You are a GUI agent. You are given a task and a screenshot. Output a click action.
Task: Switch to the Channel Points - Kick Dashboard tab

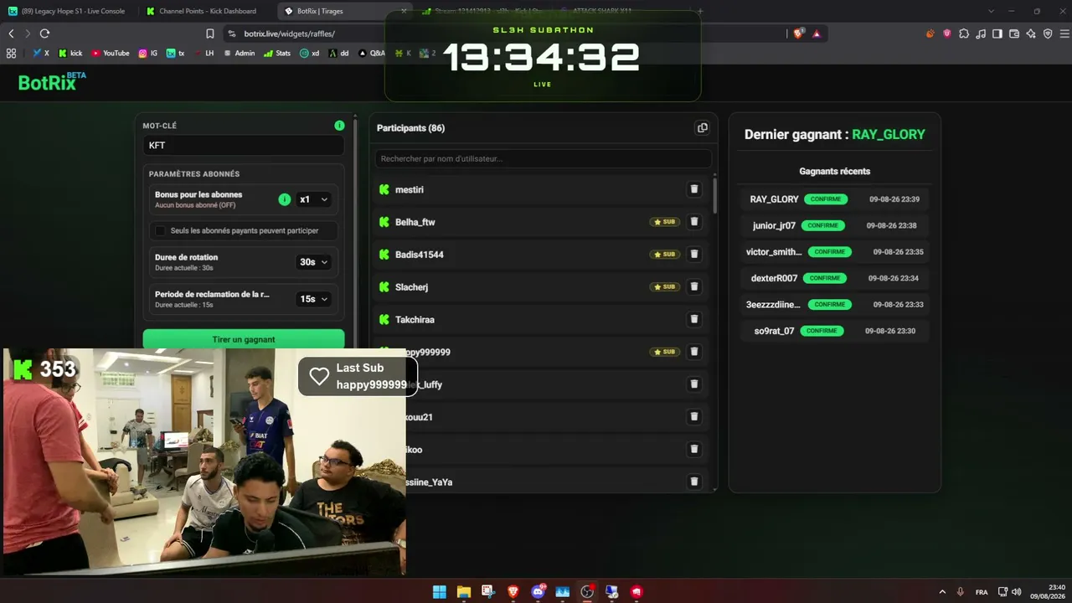coord(206,11)
